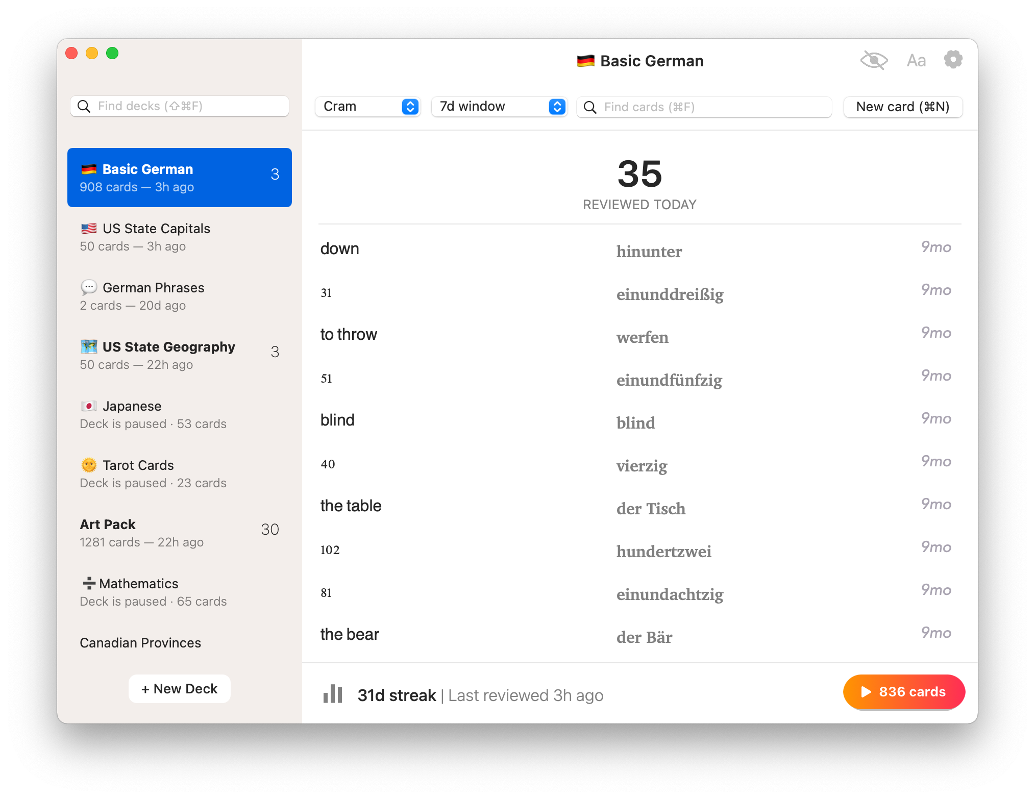Open deck settings gear icon

click(953, 60)
